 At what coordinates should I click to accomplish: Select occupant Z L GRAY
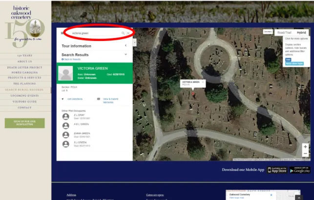(79, 115)
